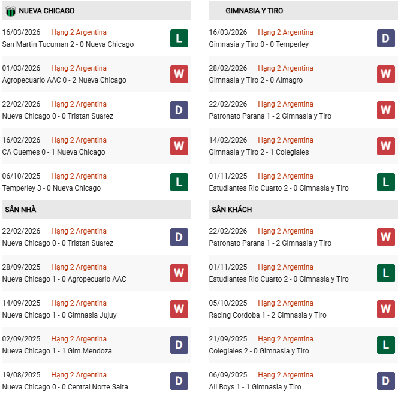Click the Nueva Chicago 1-1 Gim.Mendoza result
The height and width of the screenshot is (399, 401).
[x=57, y=351]
